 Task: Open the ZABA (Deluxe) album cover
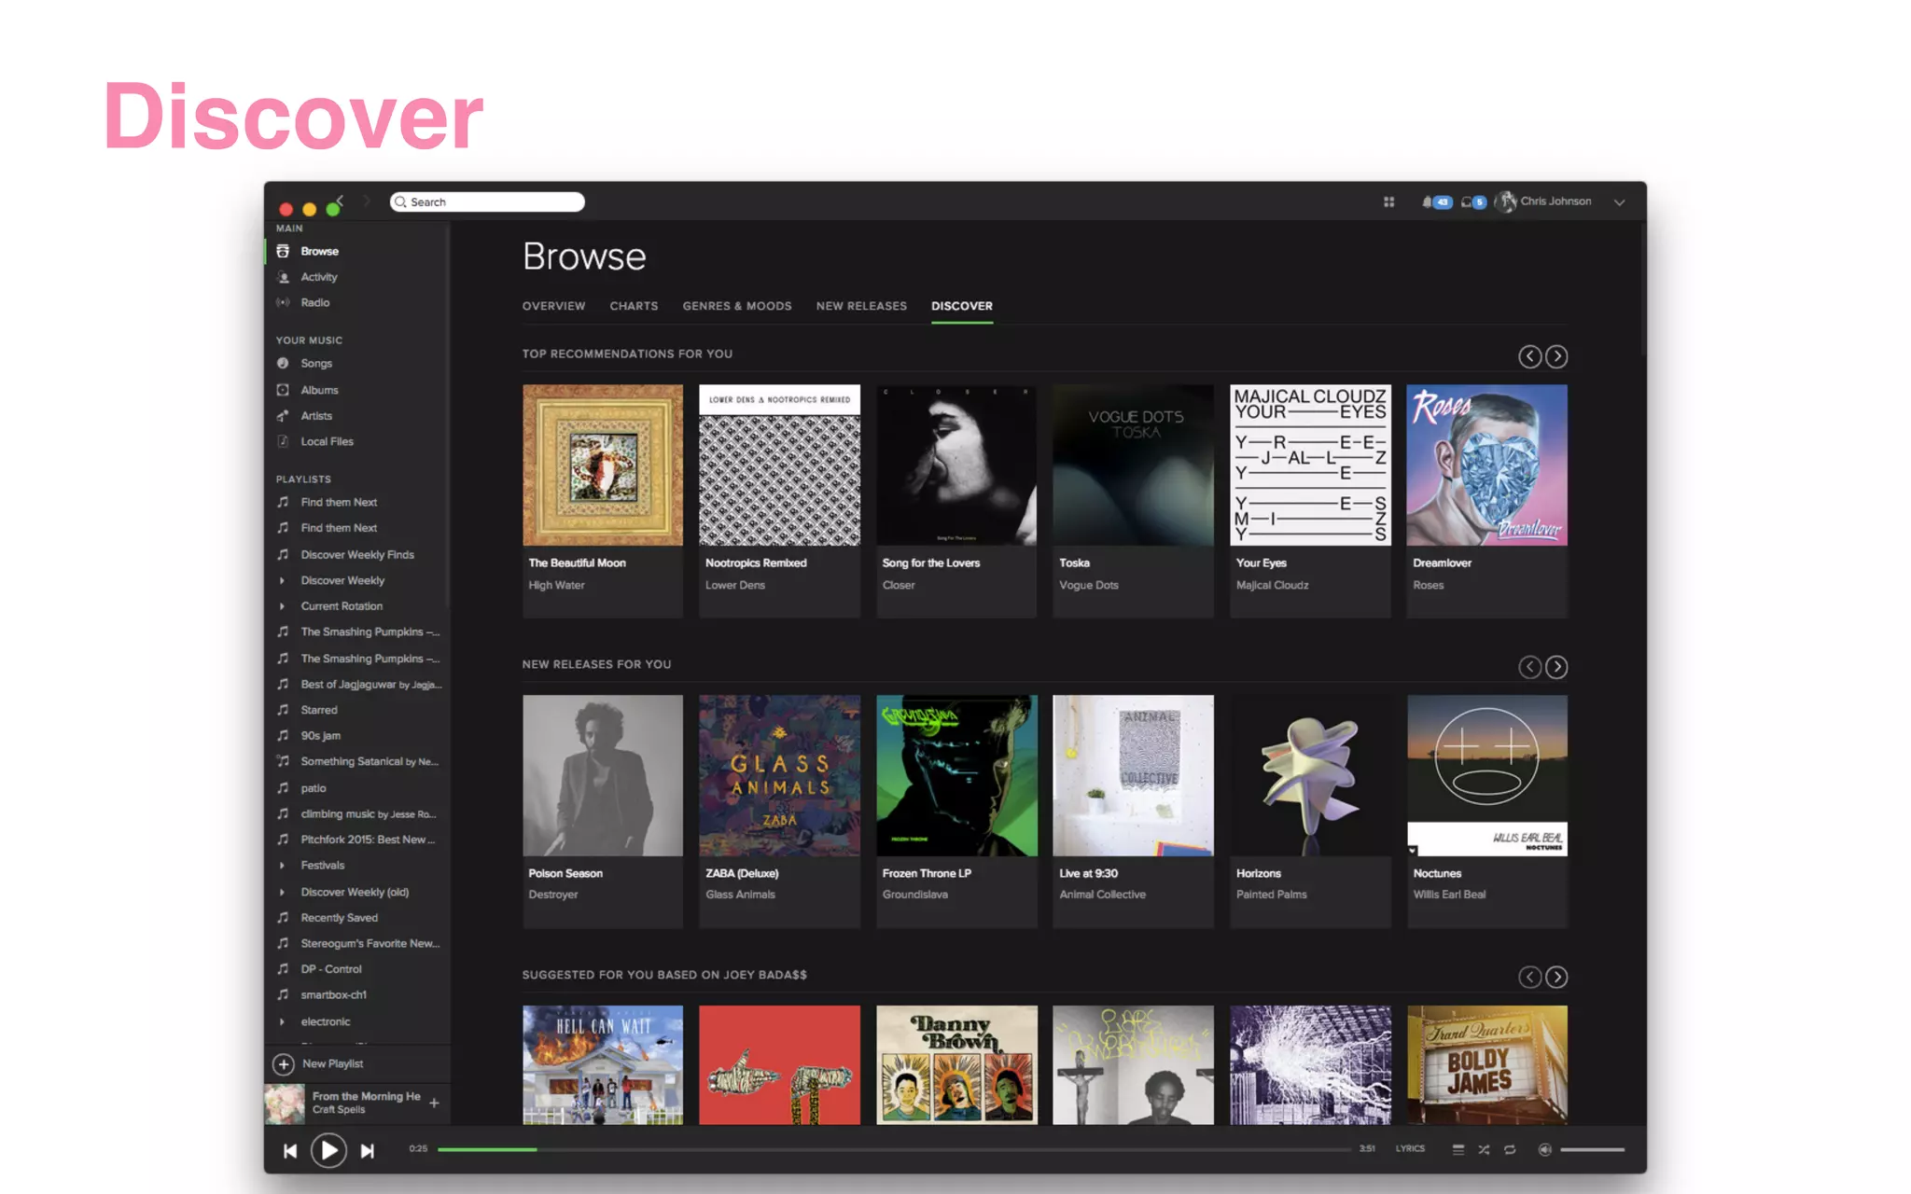[x=779, y=775]
